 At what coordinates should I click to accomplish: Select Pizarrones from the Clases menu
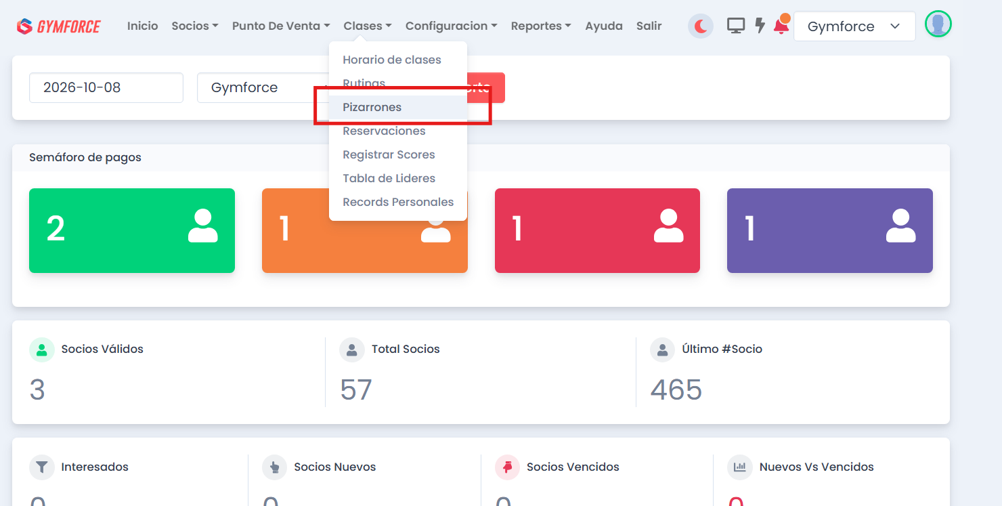(398, 107)
